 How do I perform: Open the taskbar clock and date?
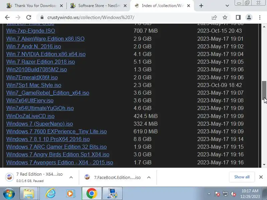coord(250,194)
